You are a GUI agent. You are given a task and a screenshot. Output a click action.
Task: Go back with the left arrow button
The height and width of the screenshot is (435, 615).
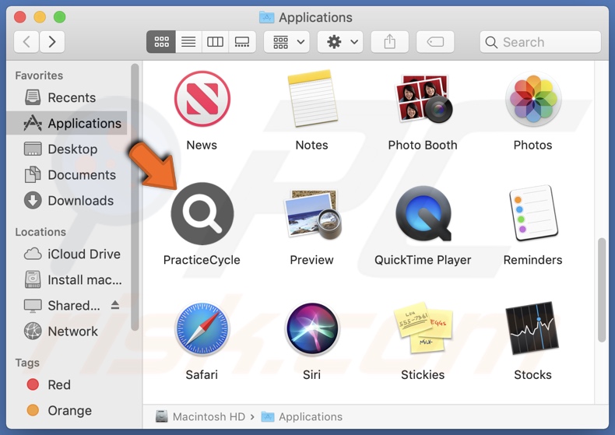[x=26, y=41]
